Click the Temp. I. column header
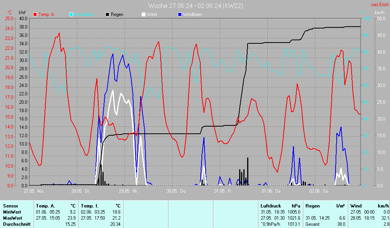Screen dimensions: 390x228 90,206
